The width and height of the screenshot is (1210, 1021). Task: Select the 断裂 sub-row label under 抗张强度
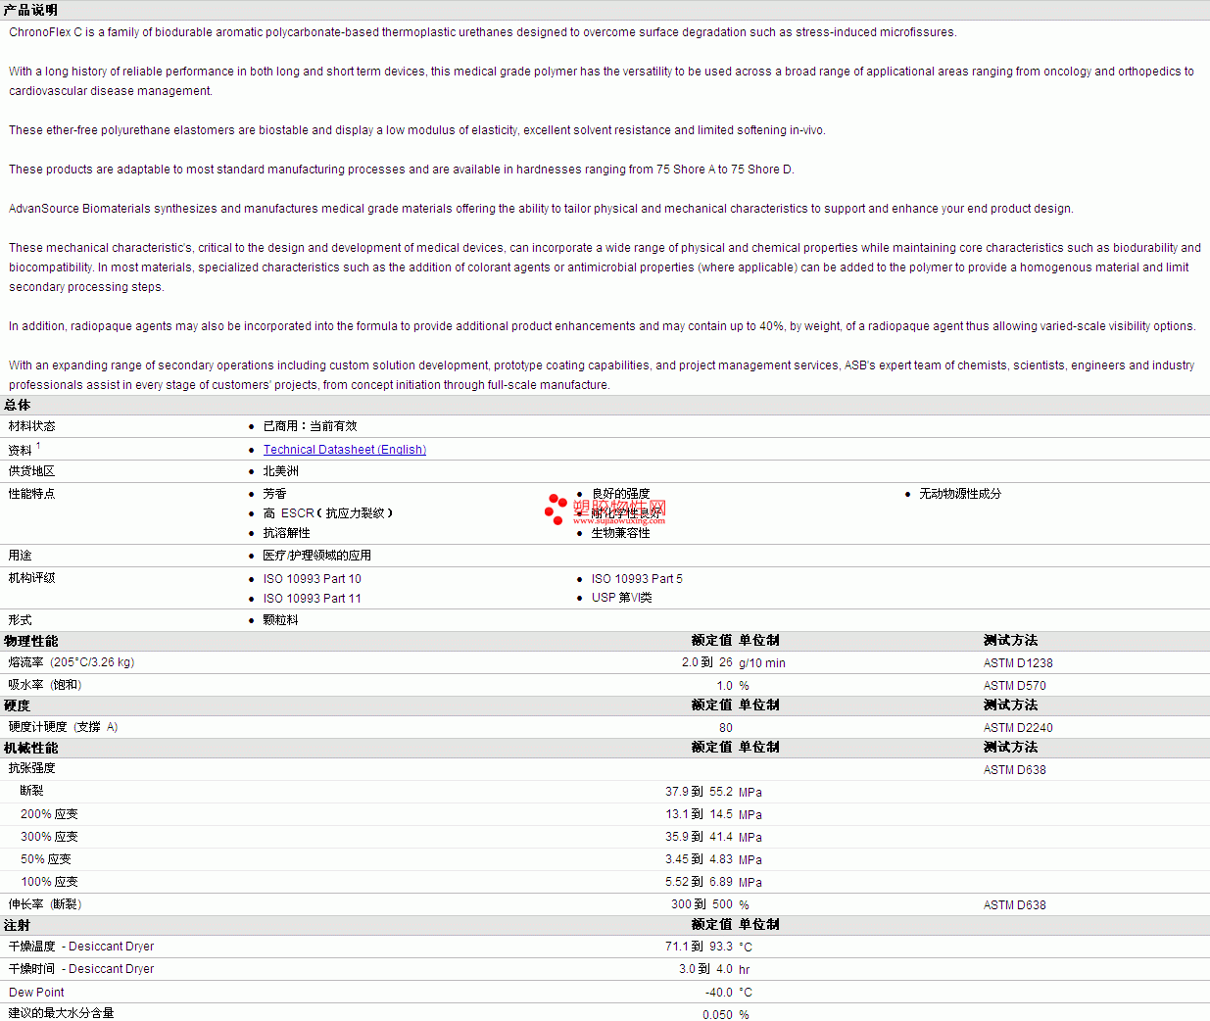click(32, 791)
